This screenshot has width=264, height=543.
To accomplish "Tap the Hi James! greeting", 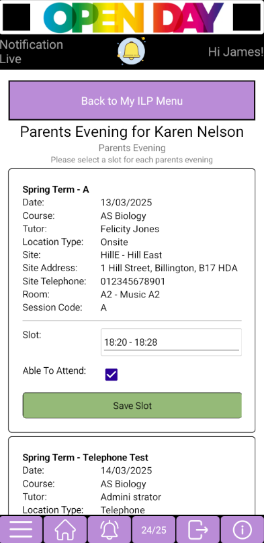I will [x=236, y=52].
